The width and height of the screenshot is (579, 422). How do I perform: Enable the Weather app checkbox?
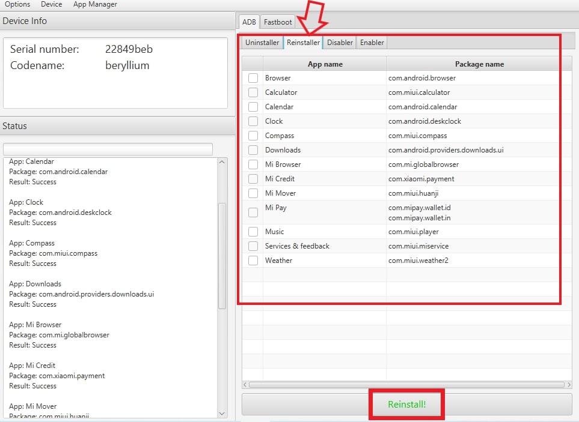[x=253, y=261]
